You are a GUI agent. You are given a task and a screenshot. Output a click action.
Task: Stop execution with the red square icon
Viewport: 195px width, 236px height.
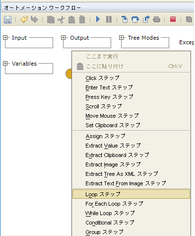173,19
